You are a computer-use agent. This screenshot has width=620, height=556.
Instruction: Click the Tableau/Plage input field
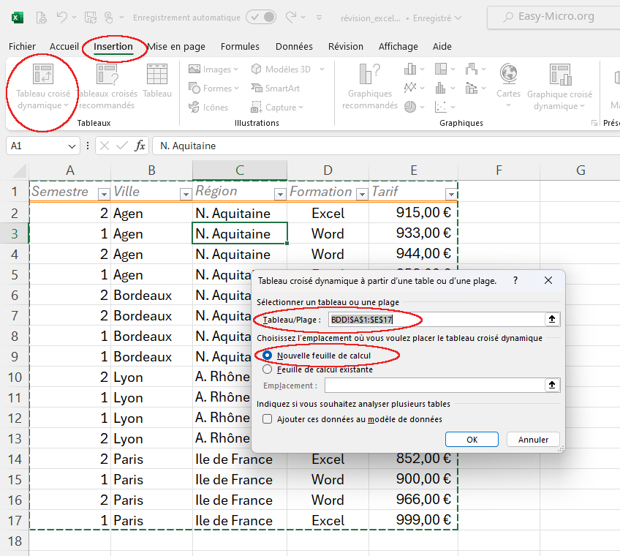coord(436,320)
